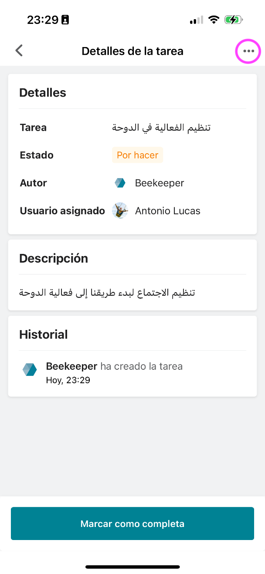Tap the Beekeeper logo next to Autor

pos(120,183)
